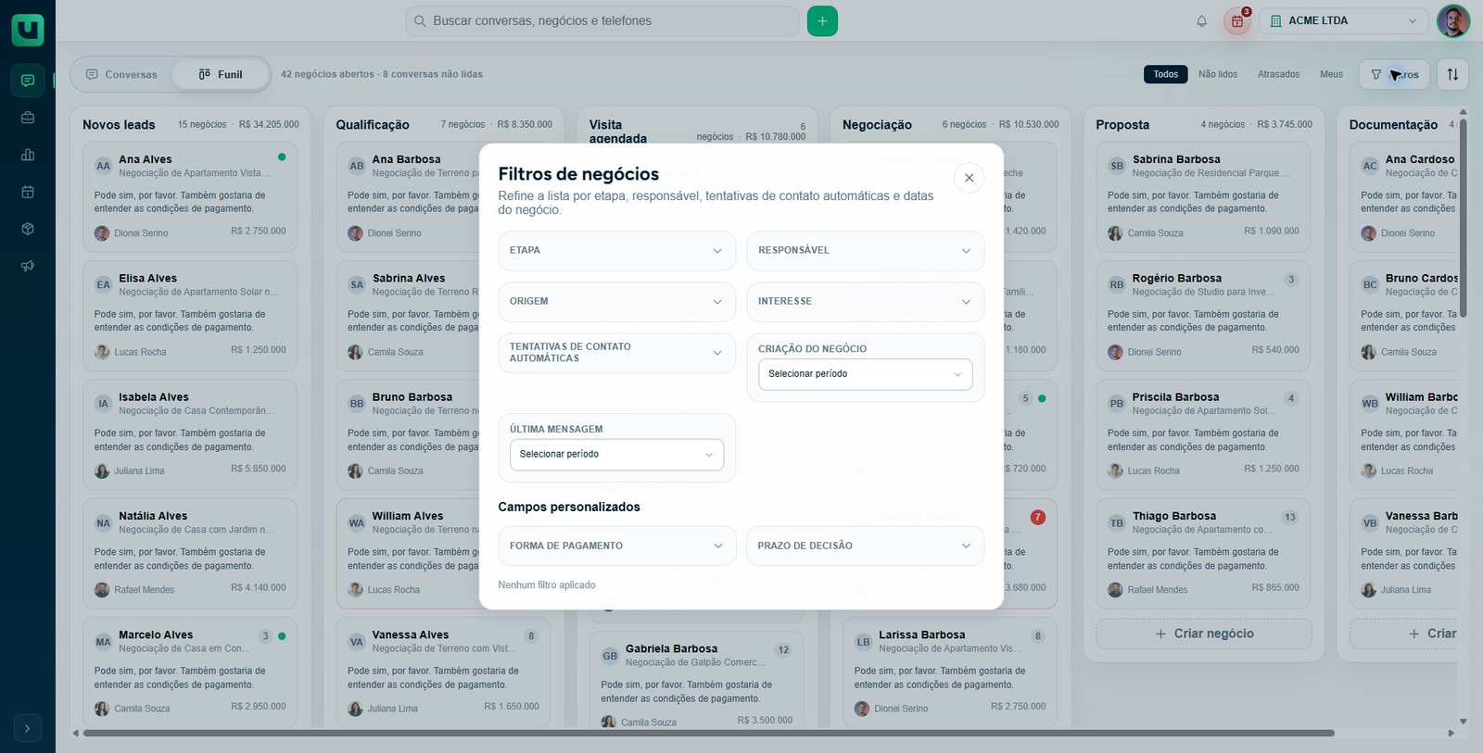Click the filter funnel button in the toolbar
Screen dimensions: 1483x753
(1394, 74)
